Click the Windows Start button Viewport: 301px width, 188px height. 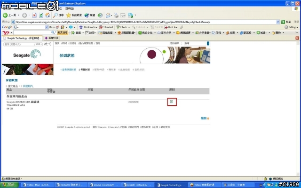(9, 185)
